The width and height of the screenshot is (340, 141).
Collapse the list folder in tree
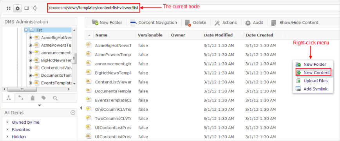click(x=26, y=30)
